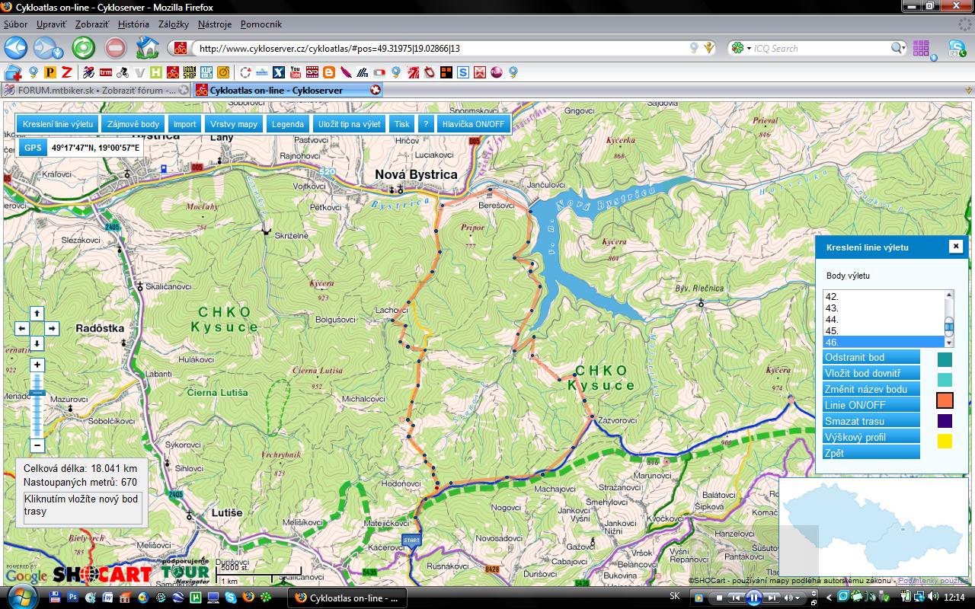
Task: Click the browser home icon
Action: click(147, 48)
